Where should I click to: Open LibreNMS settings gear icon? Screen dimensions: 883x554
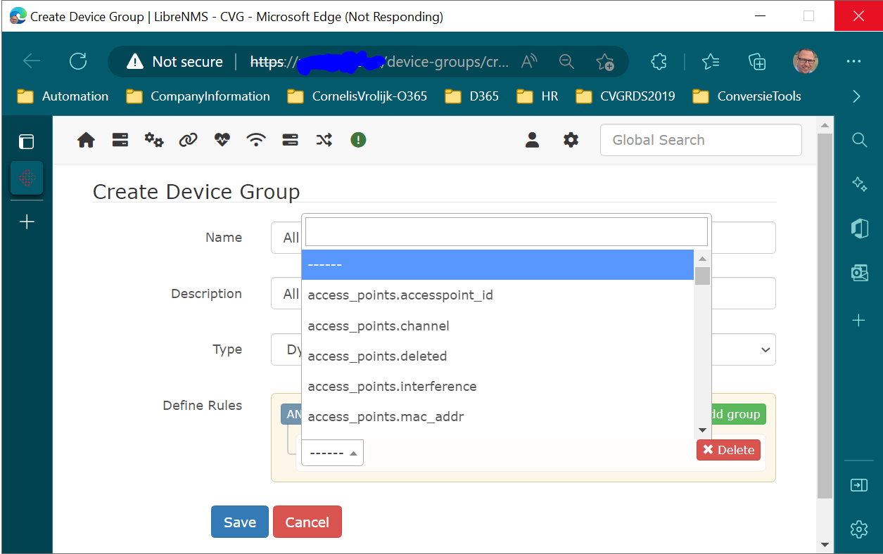tap(571, 140)
